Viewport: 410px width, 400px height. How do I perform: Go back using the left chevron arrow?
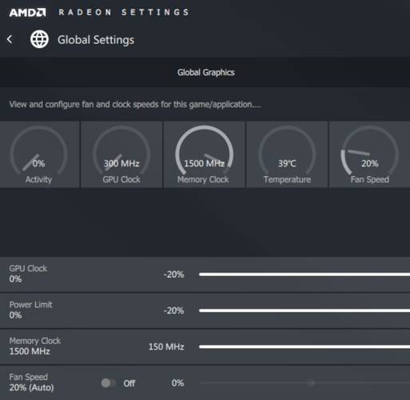(10, 39)
